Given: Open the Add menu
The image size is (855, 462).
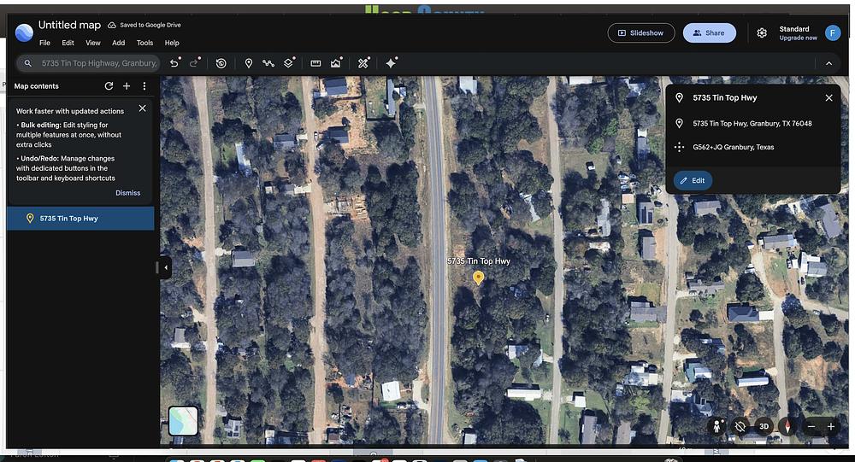Looking at the screenshot, I should pos(118,43).
